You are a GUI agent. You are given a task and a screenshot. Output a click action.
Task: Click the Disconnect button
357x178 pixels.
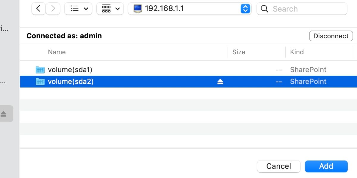331,36
